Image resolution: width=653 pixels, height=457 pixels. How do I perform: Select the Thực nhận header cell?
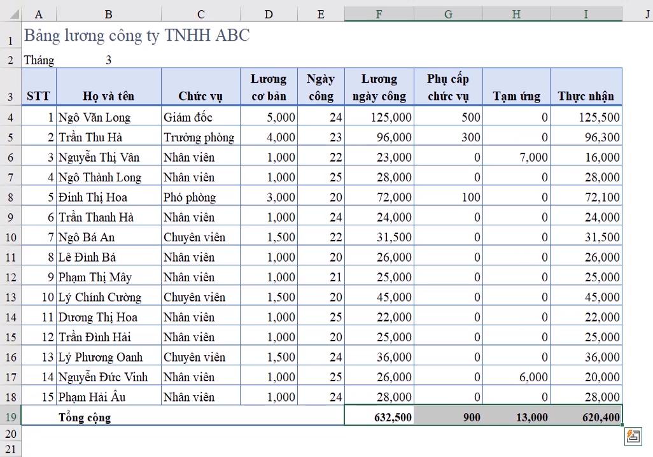(586, 96)
